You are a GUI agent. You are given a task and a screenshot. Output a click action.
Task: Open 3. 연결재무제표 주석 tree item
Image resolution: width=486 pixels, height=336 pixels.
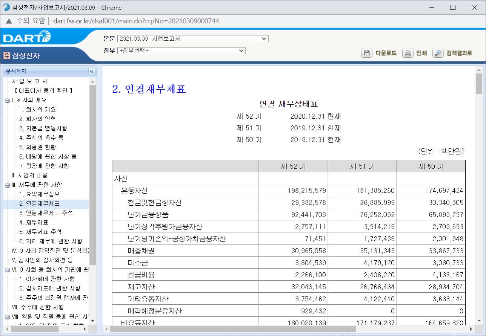(46, 213)
